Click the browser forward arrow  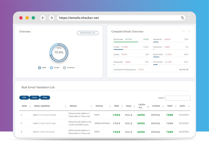(51, 18)
